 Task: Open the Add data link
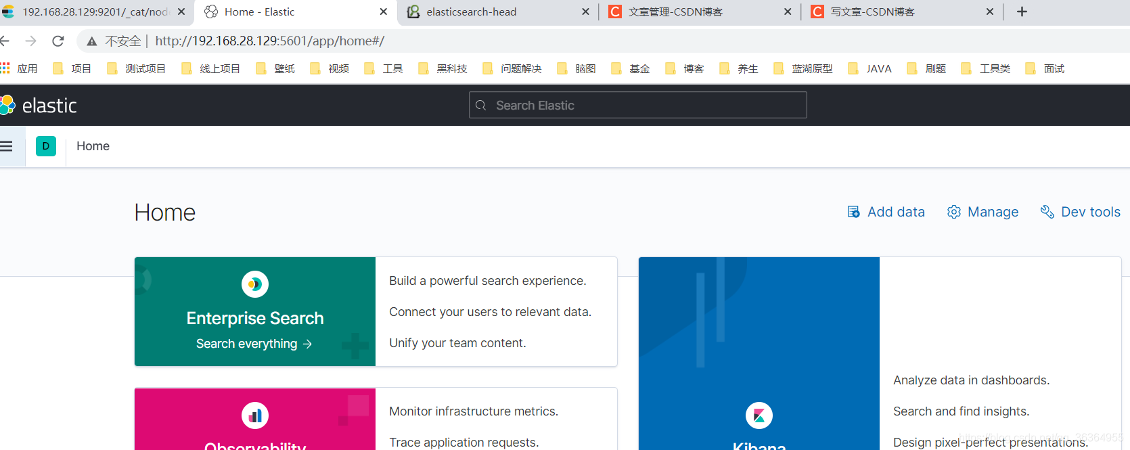pos(886,212)
